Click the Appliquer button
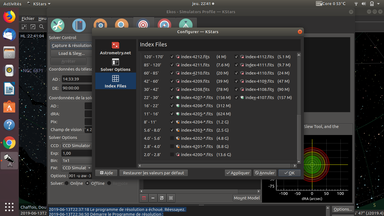Screen dimensions: 384x216 pyautogui.click(x=238, y=173)
